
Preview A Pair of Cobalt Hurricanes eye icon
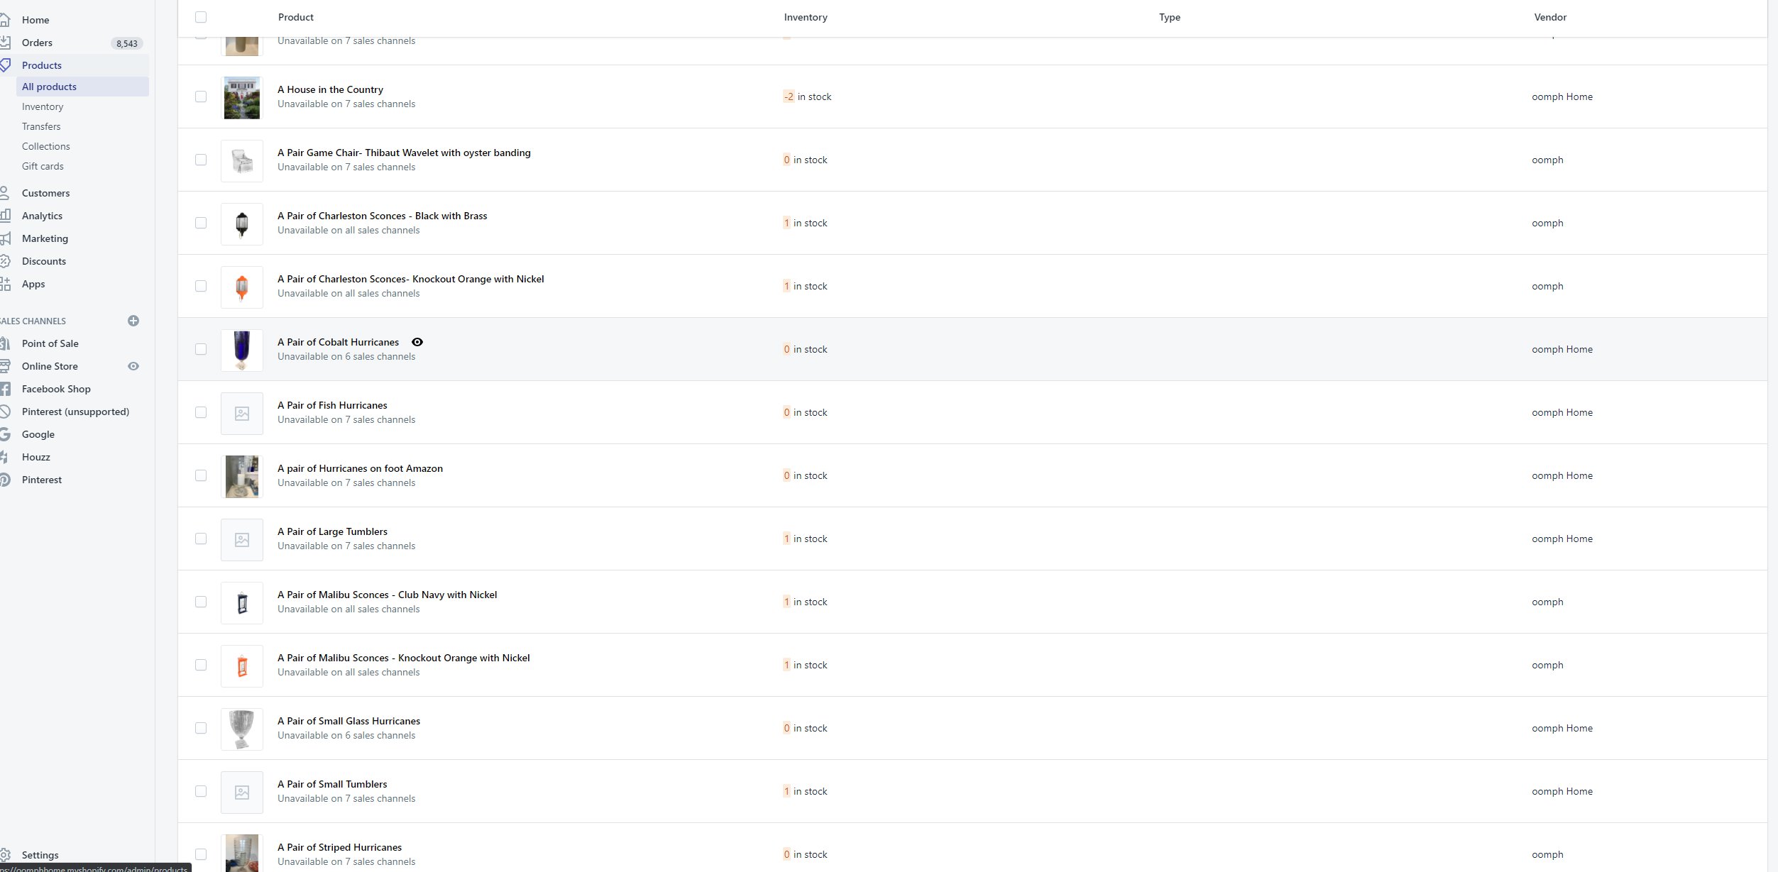point(417,342)
